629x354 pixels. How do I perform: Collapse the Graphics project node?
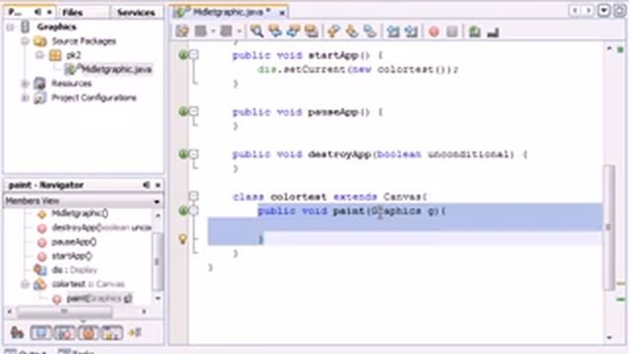point(11,27)
